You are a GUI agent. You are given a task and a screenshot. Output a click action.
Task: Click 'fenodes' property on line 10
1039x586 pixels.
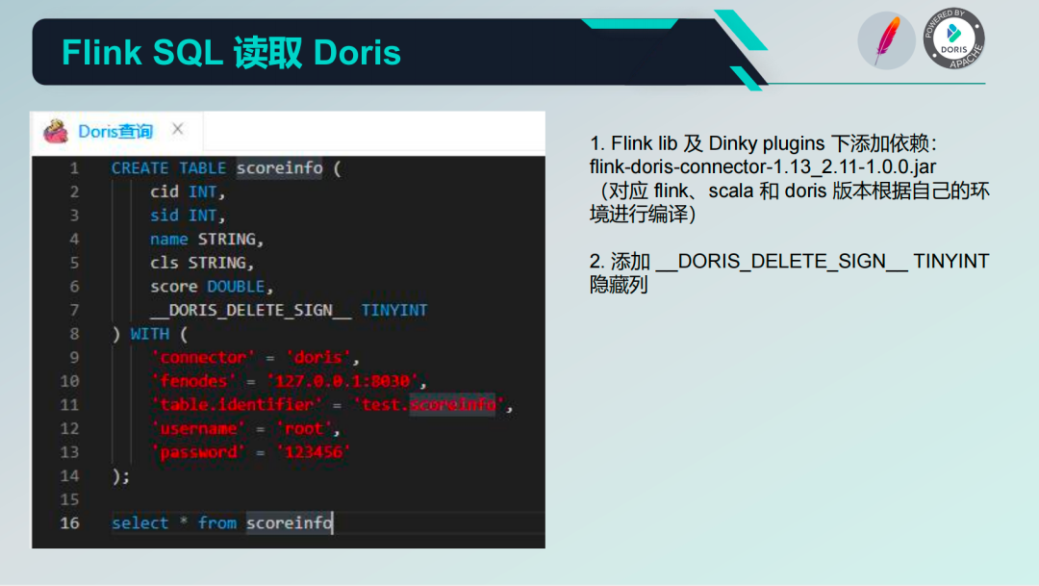(193, 381)
